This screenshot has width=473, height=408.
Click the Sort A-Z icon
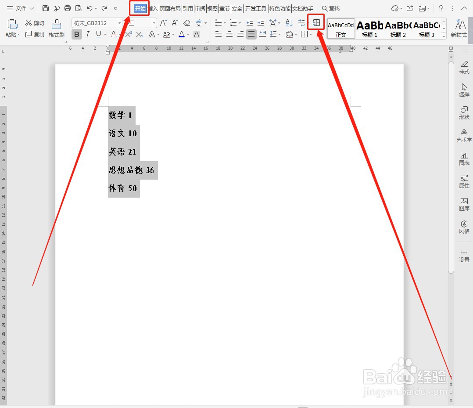(289, 23)
